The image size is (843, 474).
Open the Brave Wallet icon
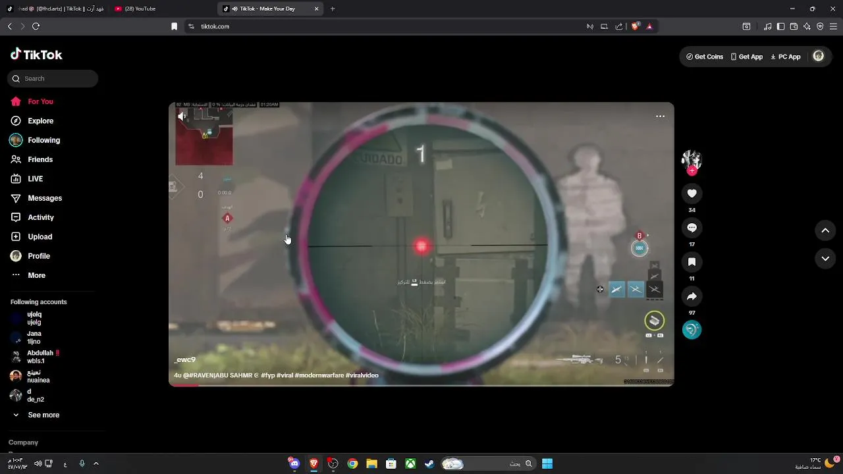794,26
